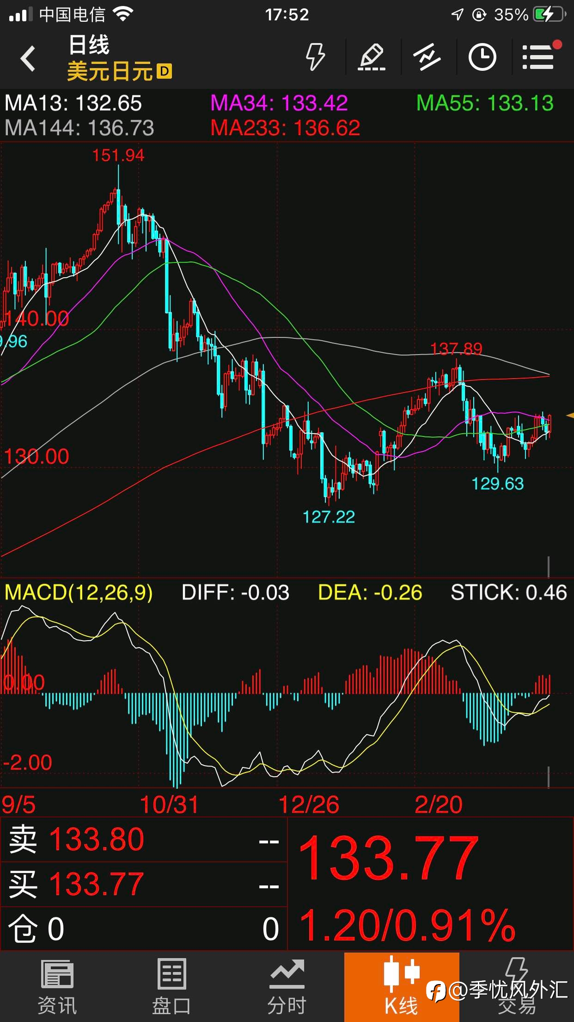Tap the yellow D badge beside 美元日元
574x1022 pixels.
pos(165,72)
